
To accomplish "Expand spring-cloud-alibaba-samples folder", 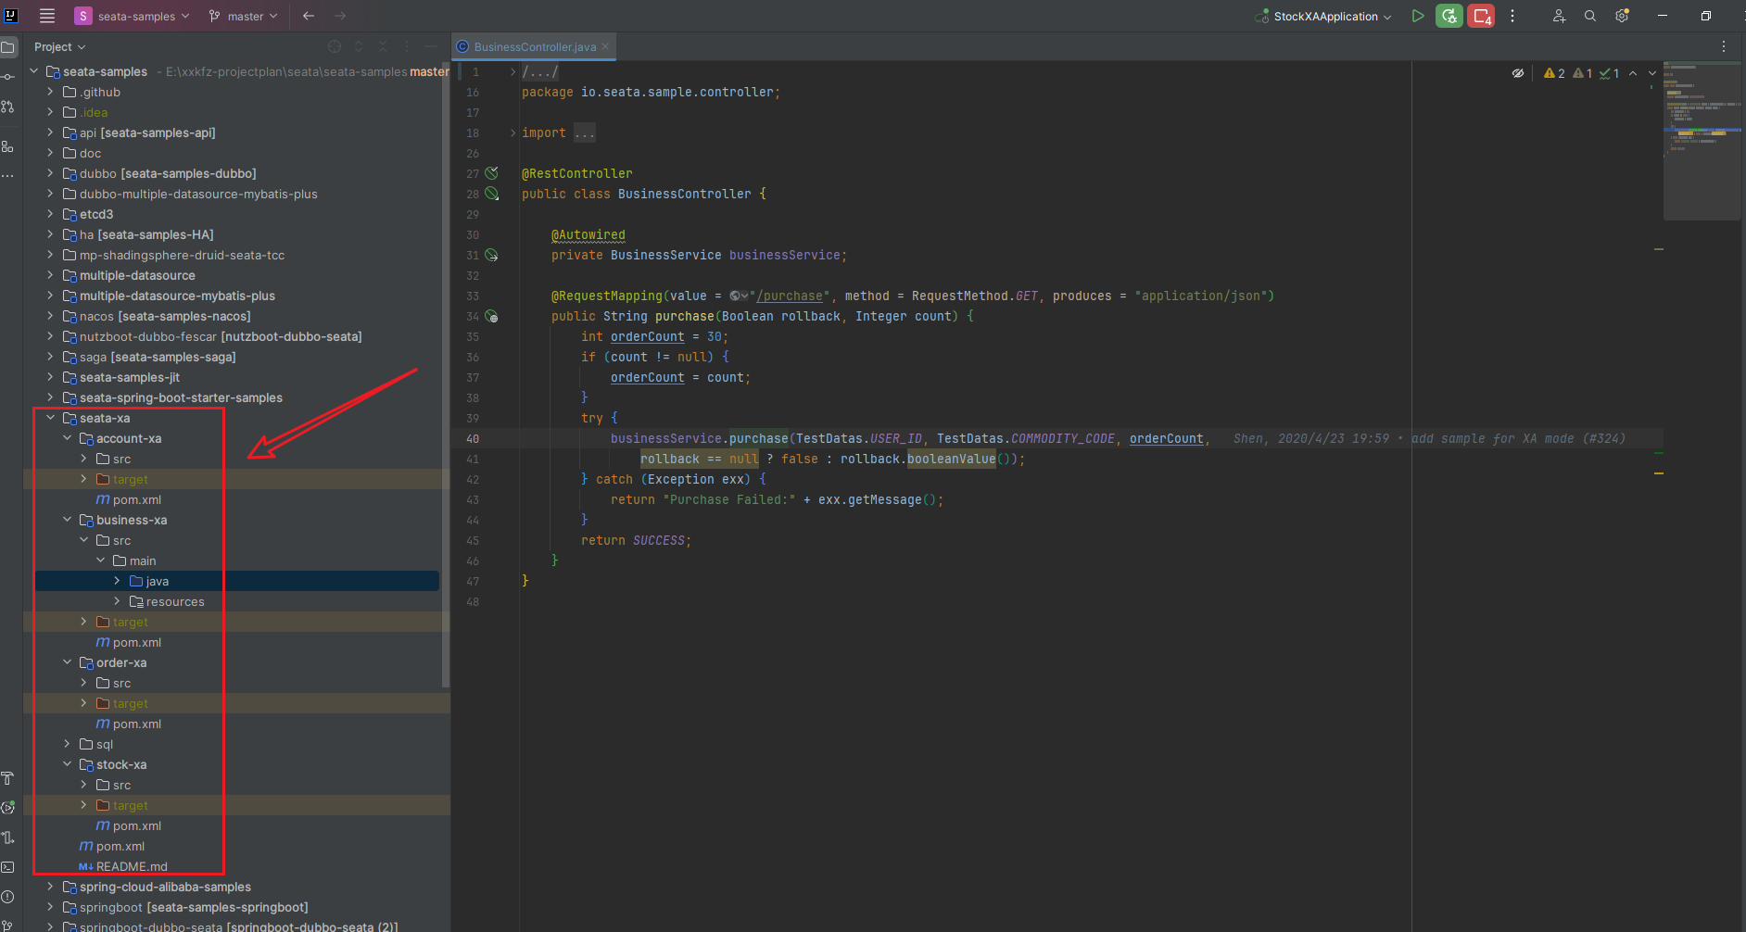I will 50,887.
